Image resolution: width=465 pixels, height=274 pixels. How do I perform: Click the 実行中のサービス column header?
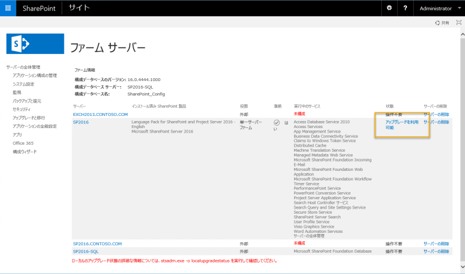pos(307,106)
